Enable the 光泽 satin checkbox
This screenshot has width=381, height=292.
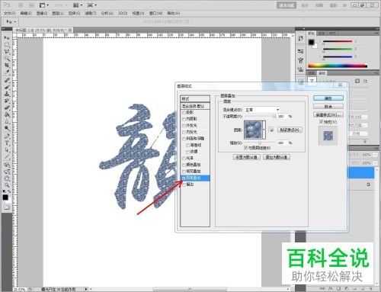point(184,159)
